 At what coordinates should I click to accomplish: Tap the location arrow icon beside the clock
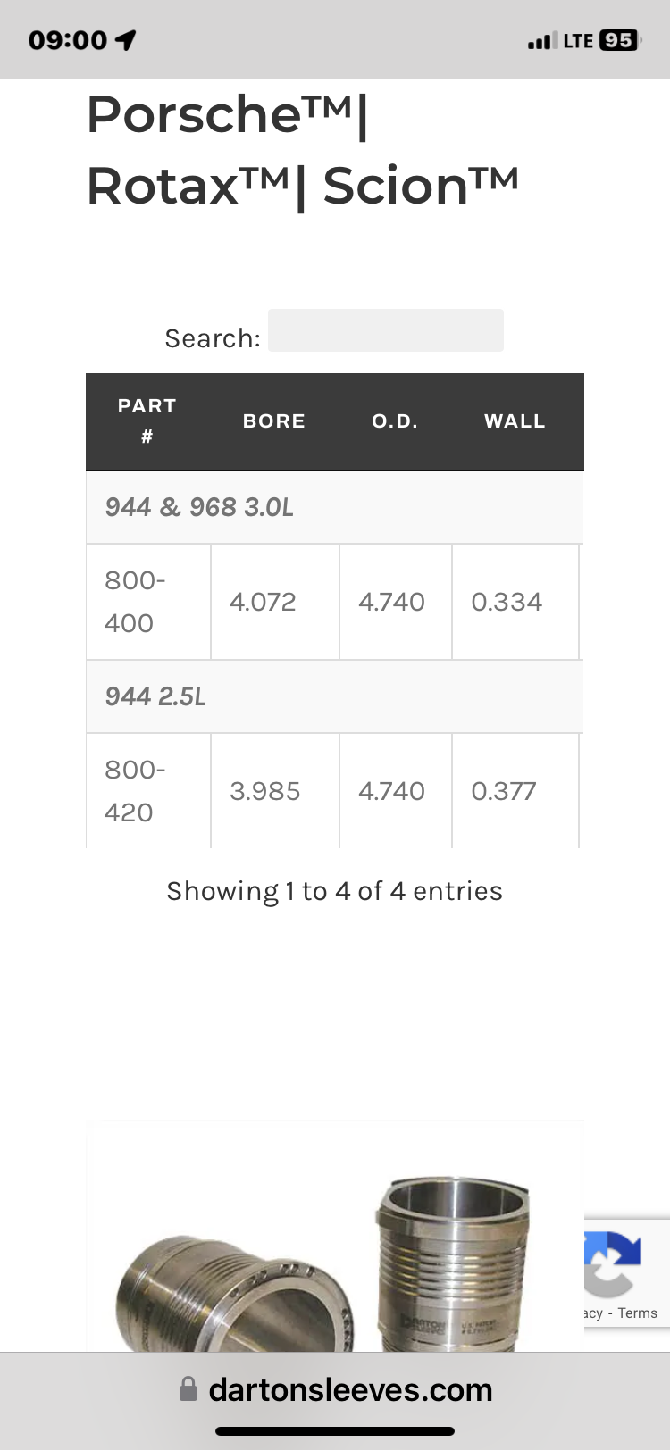tap(126, 40)
